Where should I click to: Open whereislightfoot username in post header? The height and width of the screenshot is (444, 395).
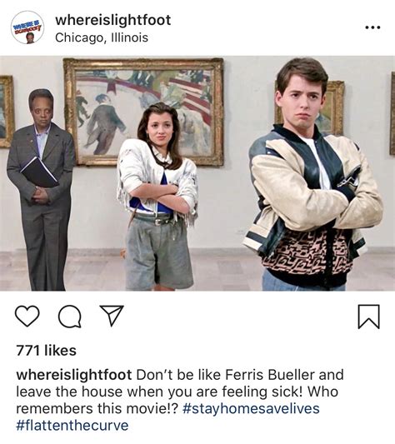point(113,20)
